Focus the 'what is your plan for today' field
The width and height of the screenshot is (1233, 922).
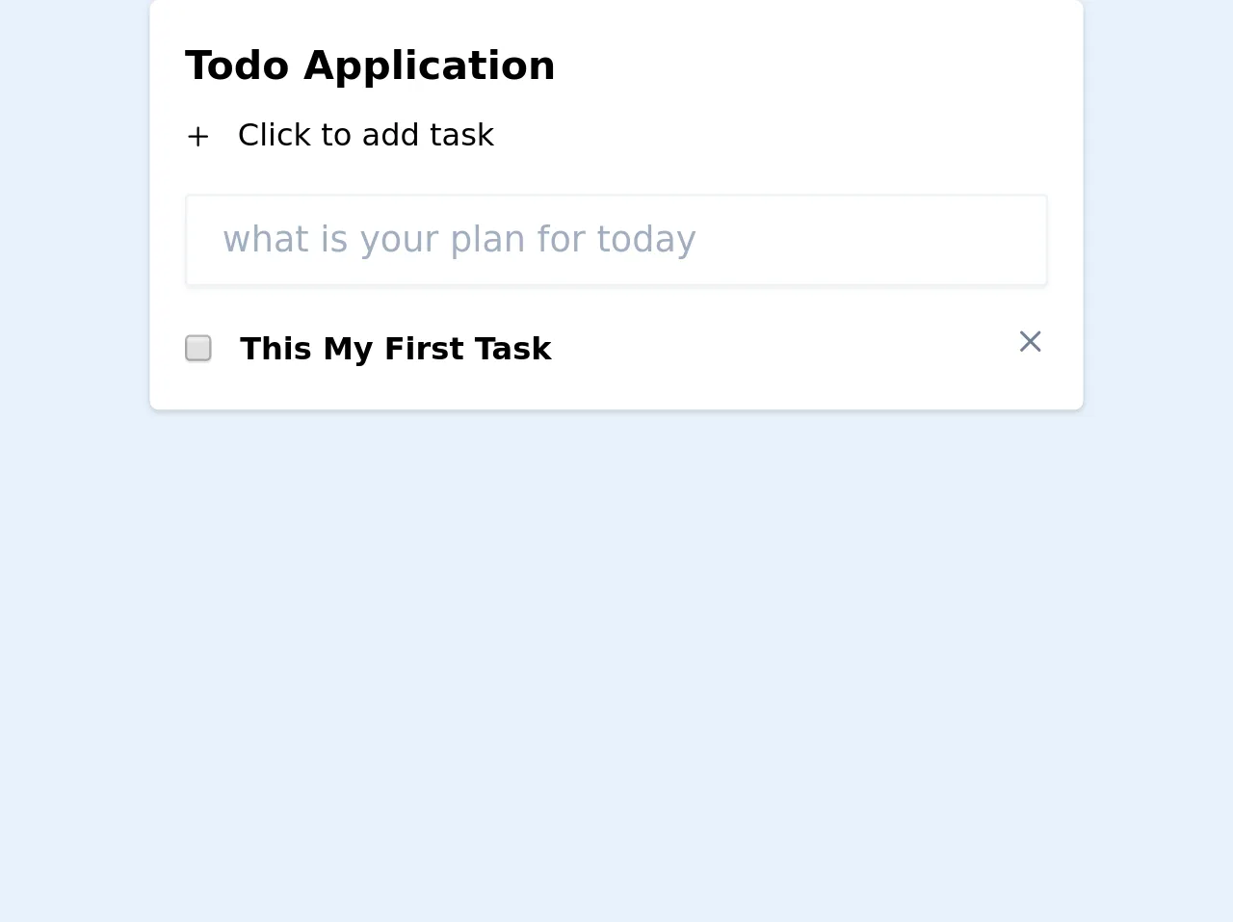click(x=616, y=240)
